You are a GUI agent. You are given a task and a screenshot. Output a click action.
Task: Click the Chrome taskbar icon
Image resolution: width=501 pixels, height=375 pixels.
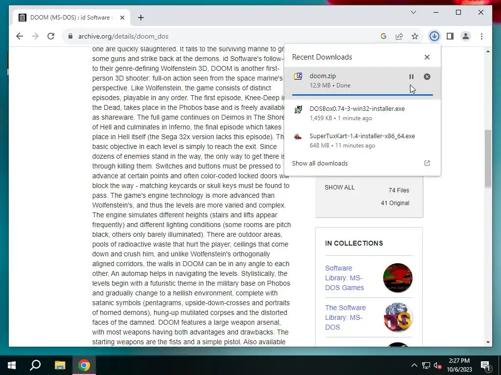[x=84, y=365]
